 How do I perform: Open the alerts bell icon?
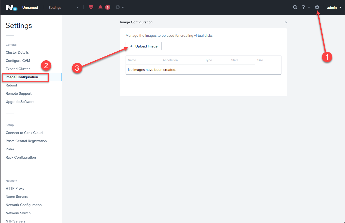[100, 7]
